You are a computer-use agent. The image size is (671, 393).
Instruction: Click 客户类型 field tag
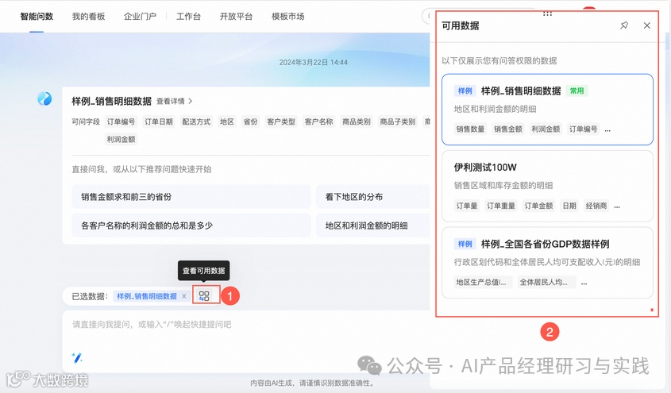click(x=281, y=122)
